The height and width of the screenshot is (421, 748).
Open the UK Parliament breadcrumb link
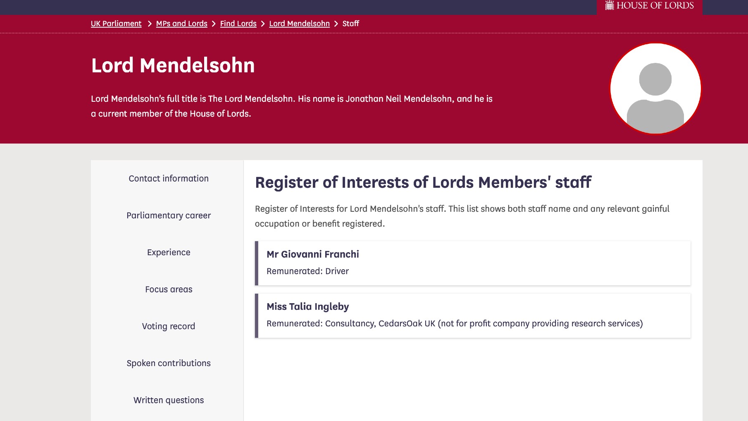[116, 24]
